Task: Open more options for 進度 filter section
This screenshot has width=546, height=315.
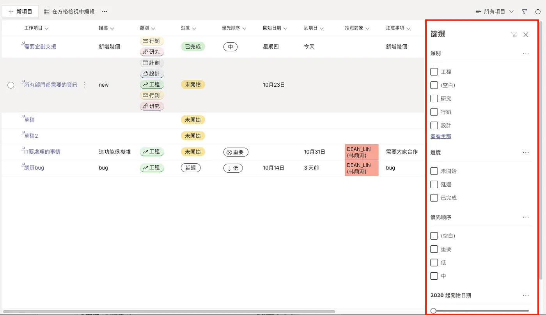Action: coord(526,152)
